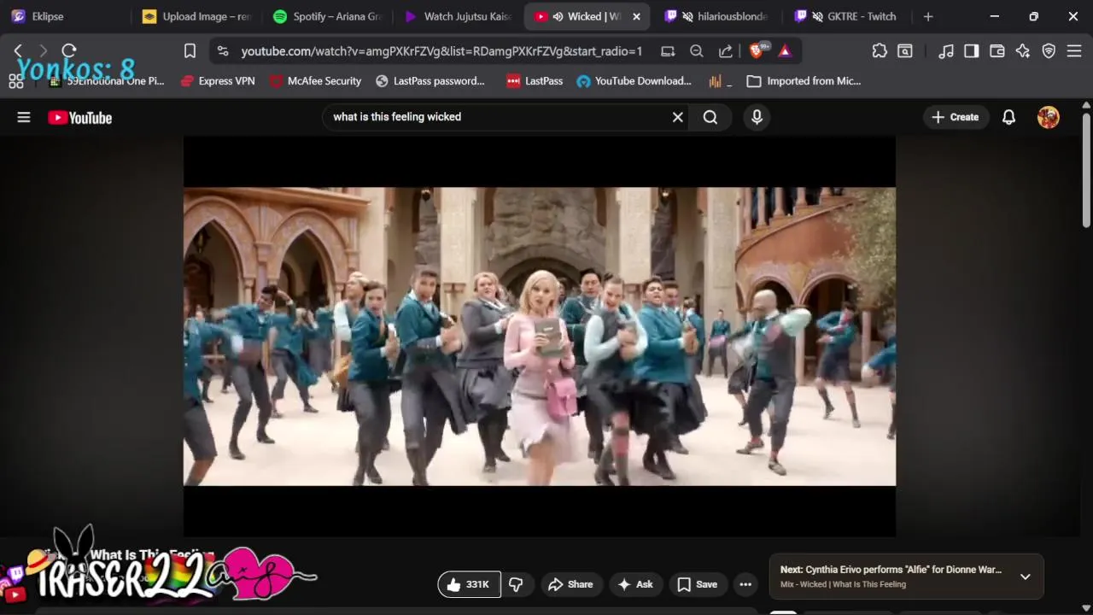Switch to the Watch Jujutsu Kaisen tab
The height and width of the screenshot is (615, 1093).
458,16
